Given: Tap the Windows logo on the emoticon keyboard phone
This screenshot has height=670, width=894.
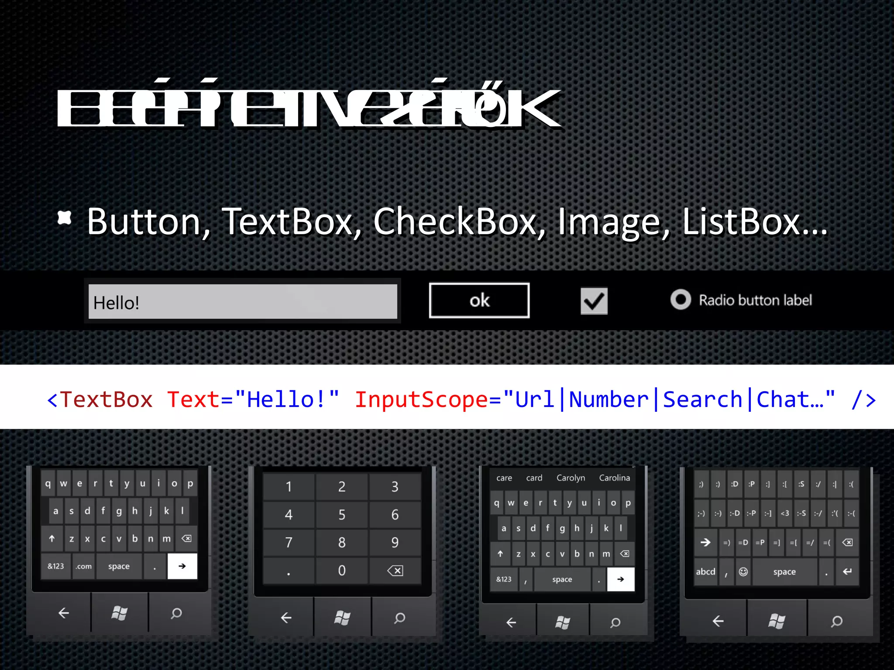Looking at the screenshot, I should [x=777, y=621].
